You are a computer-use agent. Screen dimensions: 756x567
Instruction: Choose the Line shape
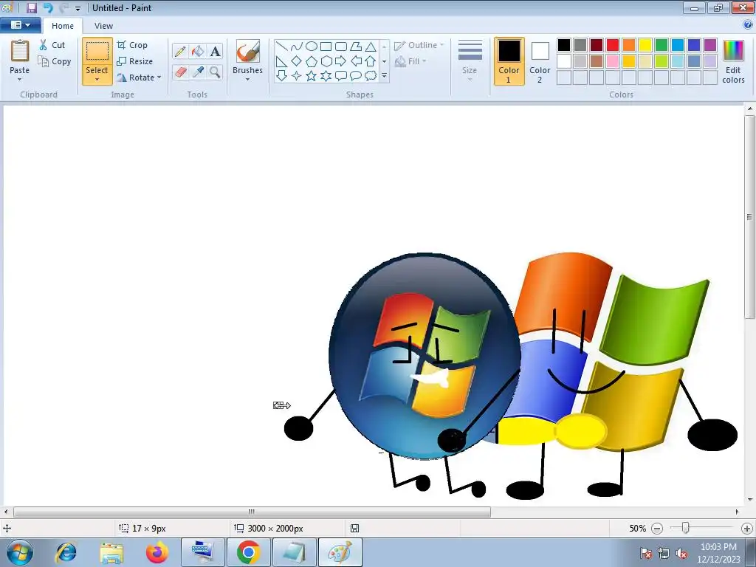(282, 47)
